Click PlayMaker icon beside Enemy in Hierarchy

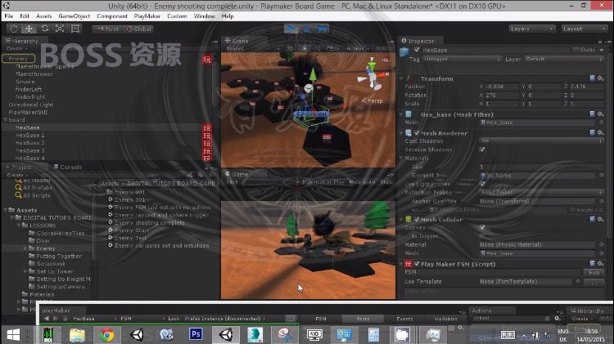tap(207, 60)
